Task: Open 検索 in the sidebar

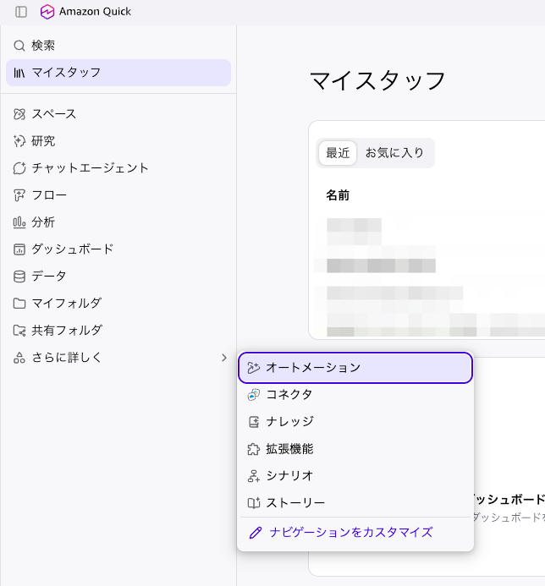Action: 118,46
